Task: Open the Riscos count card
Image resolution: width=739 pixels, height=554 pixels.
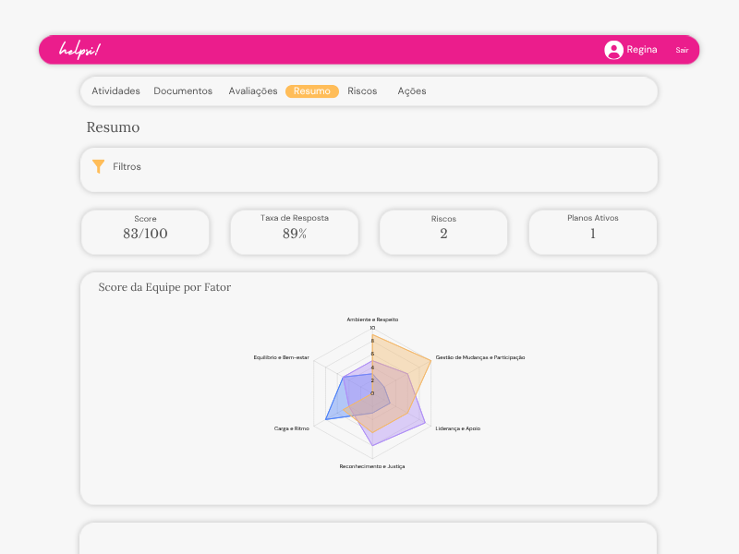Action: click(x=443, y=232)
